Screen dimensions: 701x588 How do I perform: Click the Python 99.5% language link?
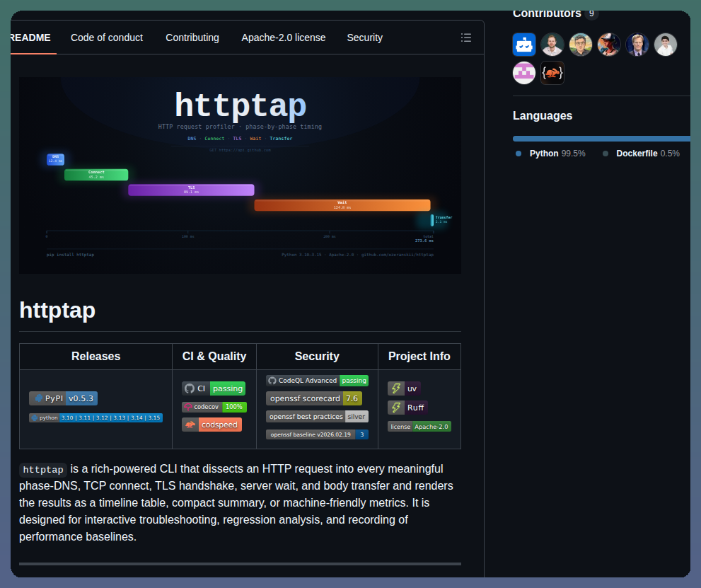click(557, 154)
